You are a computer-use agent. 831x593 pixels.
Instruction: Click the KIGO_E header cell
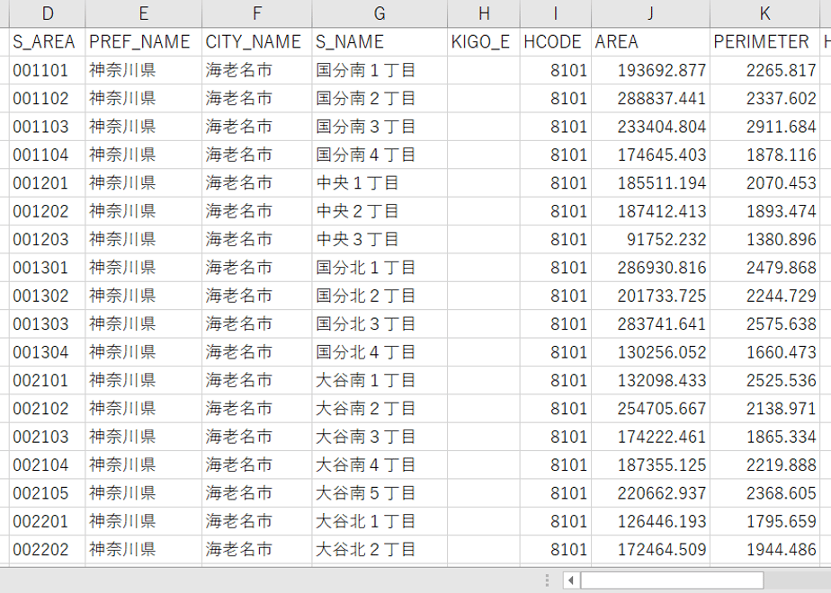tap(483, 42)
